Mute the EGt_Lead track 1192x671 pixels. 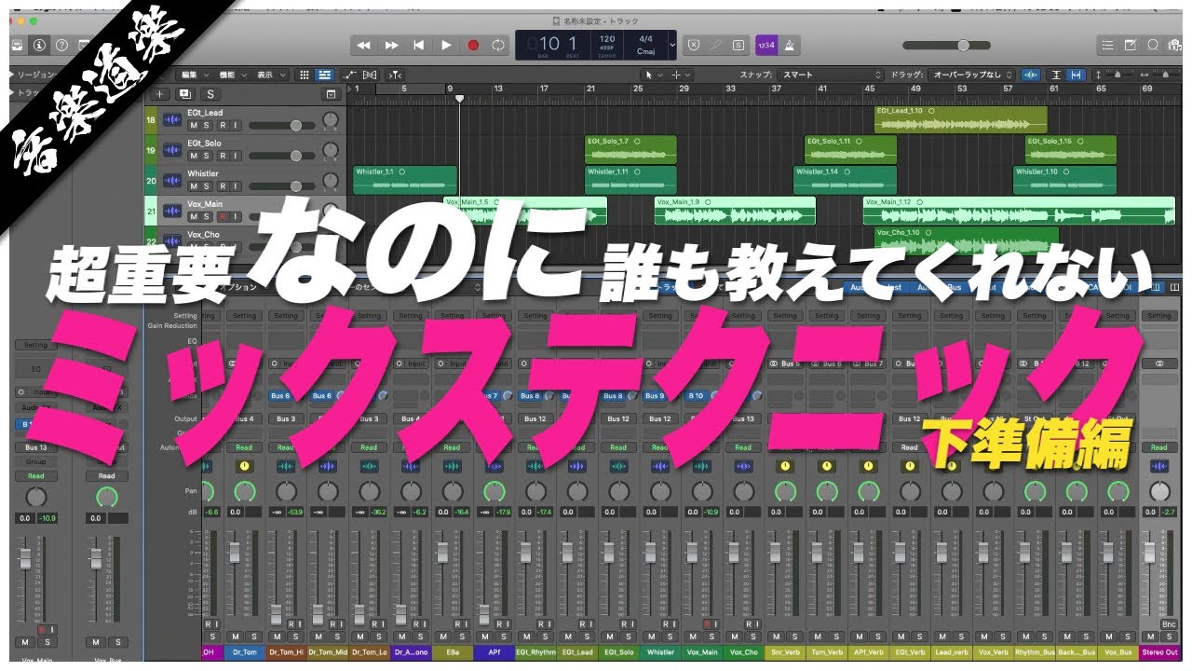(194, 125)
